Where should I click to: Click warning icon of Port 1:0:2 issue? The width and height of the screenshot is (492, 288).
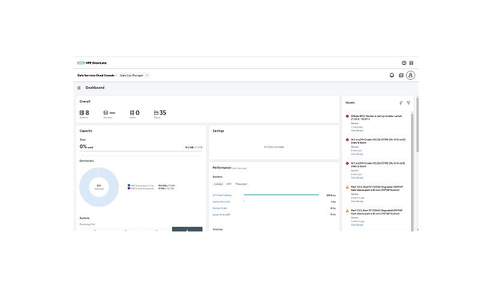coord(347,187)
